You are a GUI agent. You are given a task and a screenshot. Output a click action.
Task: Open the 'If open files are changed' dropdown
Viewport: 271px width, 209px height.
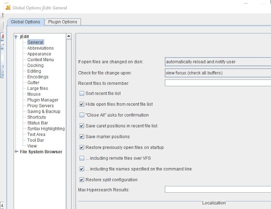coord(218,62)
